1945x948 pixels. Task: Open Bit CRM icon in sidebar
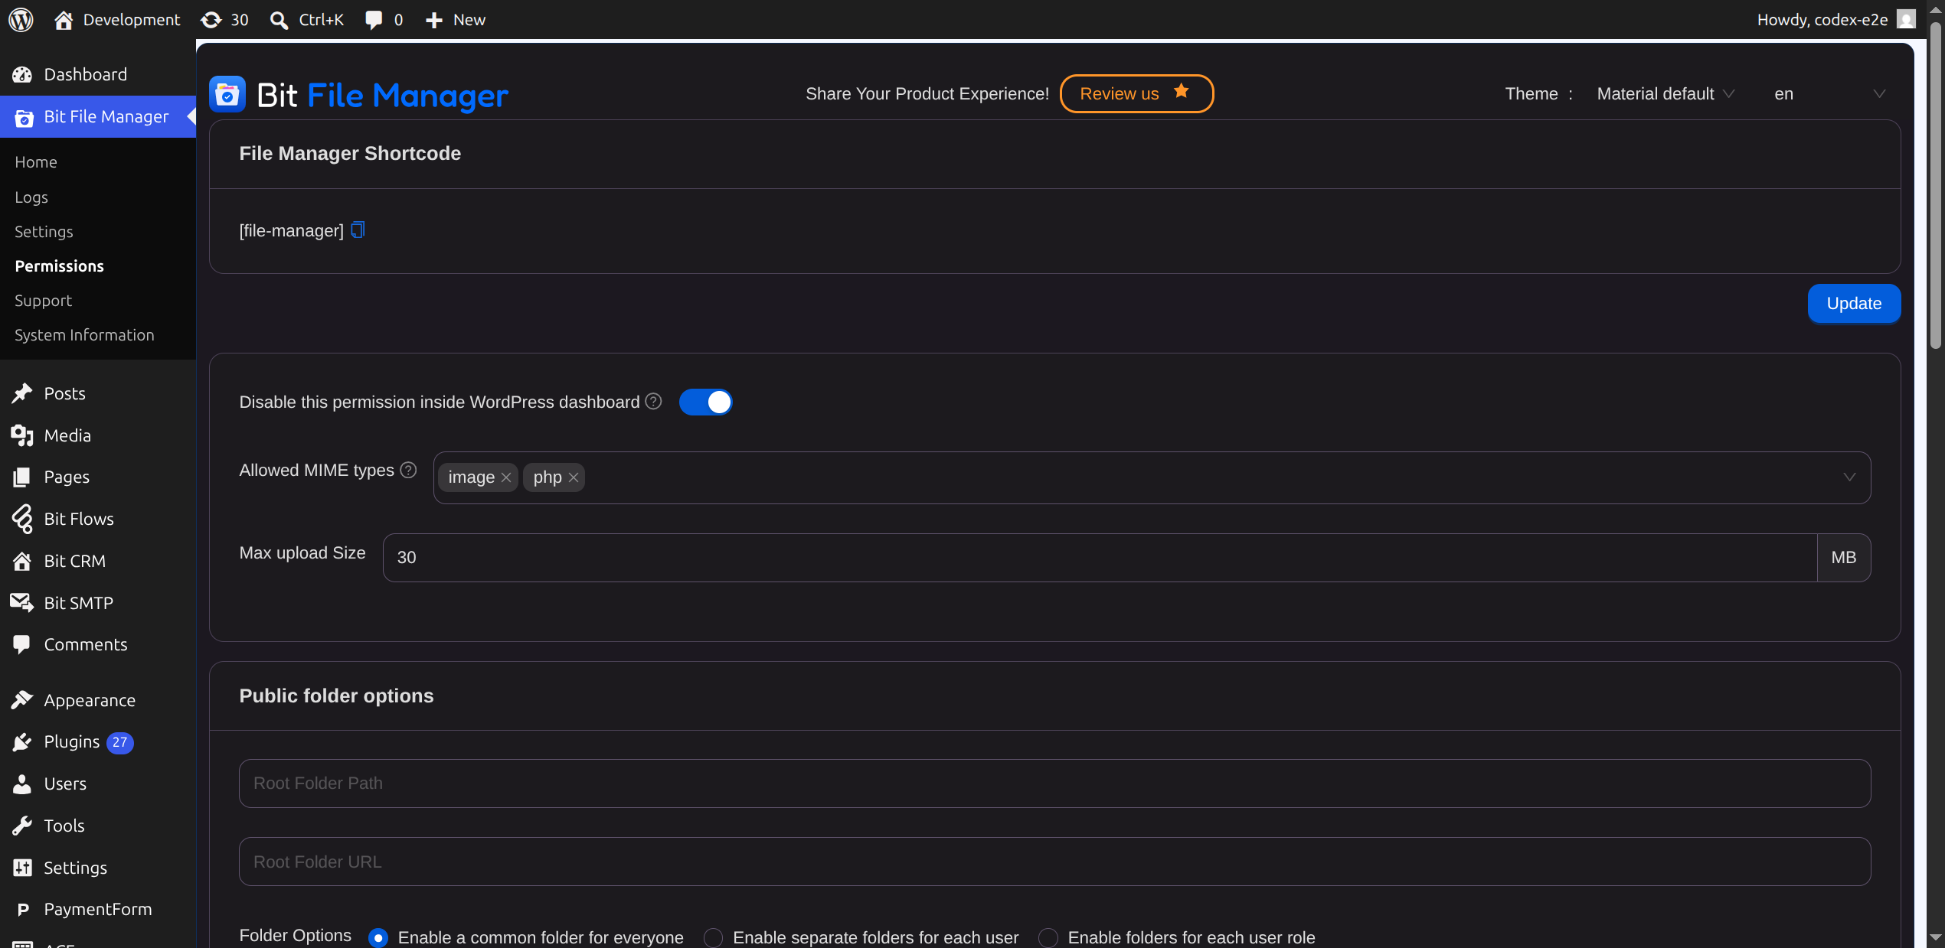click(22, 561)
